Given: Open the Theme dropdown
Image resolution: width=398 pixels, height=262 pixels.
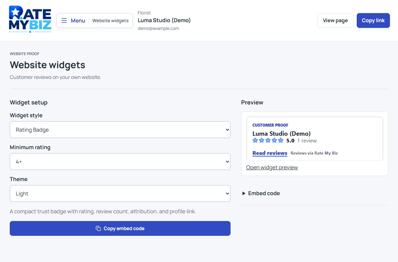Looking at the screenshot, I should point(120,193).
